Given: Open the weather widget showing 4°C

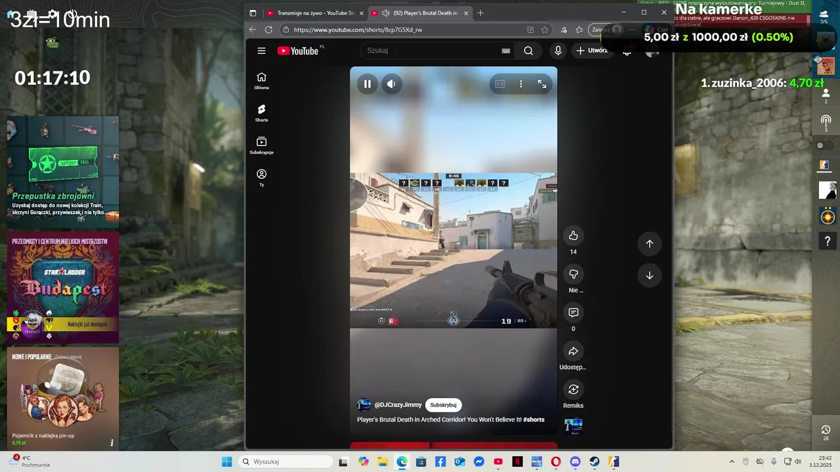Looking at the screenshot, I should coord(30,462).
